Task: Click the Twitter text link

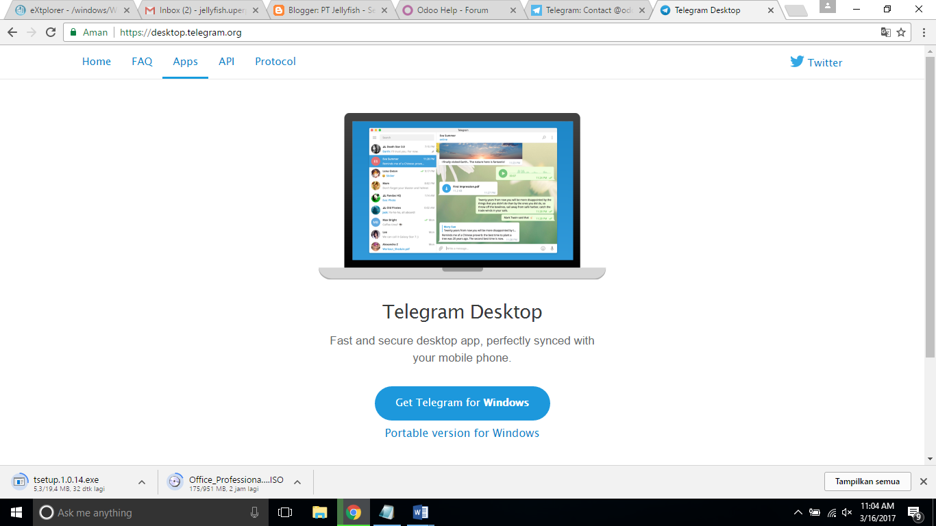Action: click(825, 62)
